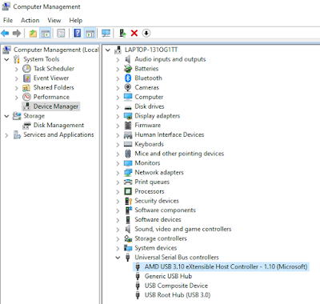Click Scan for hardware changes monitor icon
The height and width of the screenshot is (304, 320).
point(106,34)
